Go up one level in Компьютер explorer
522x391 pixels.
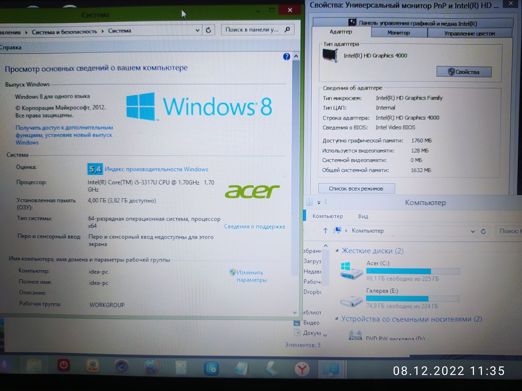325,230
